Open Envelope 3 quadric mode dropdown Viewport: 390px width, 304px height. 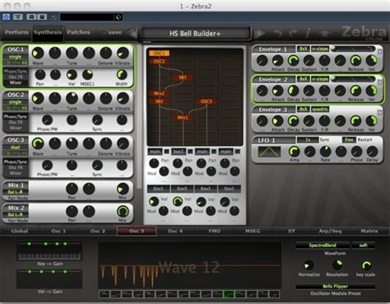(320, 110)
